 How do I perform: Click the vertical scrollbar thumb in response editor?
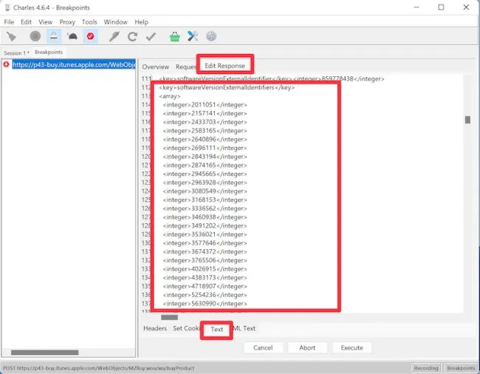(467, 120)
